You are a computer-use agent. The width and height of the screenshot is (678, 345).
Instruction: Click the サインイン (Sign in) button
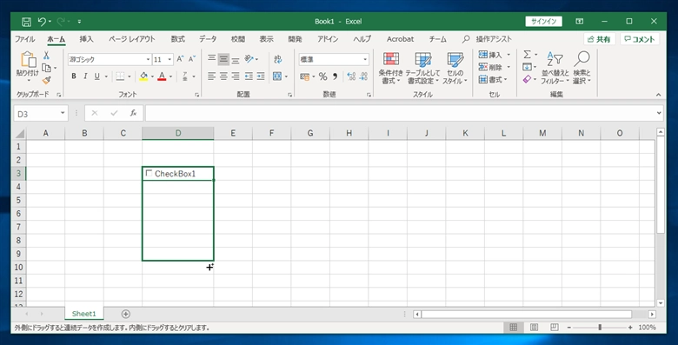[x=544, y=21]
